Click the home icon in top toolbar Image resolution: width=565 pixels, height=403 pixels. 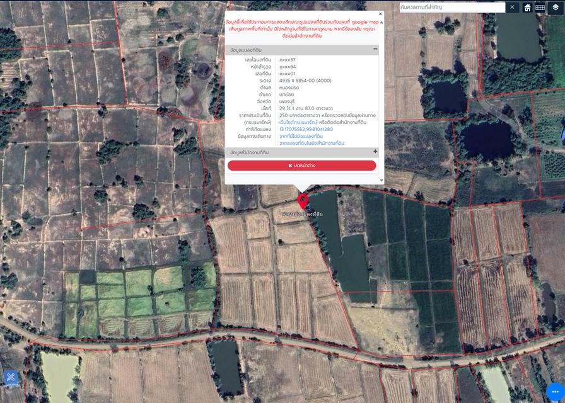[x=527, y=8]
